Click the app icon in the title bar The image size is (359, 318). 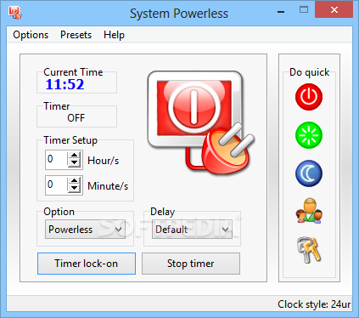coord(14,13)
